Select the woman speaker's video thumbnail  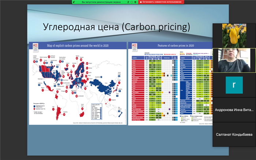[x=234, y=60]
